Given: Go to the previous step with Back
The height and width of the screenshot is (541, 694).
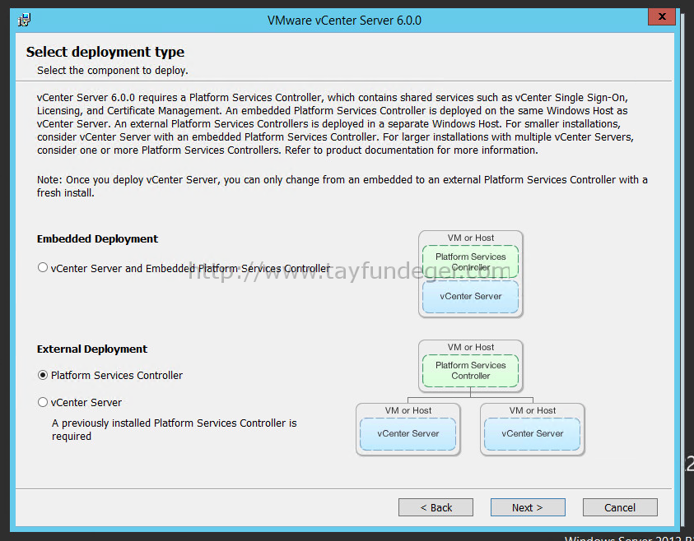Looking at the screenshot, I should (x=435, y=507).
